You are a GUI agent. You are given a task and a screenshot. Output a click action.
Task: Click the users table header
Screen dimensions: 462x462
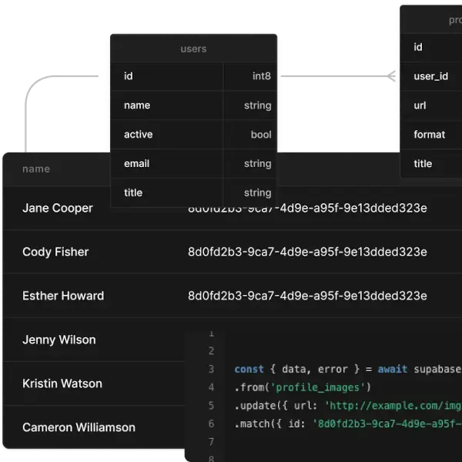[193, 49]
